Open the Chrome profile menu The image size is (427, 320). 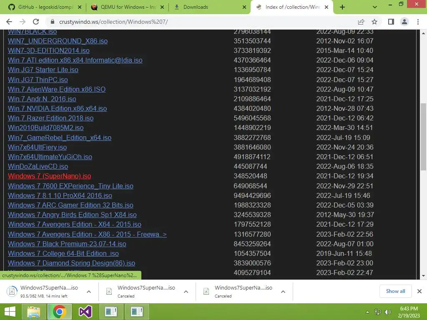tap(404, 22)
